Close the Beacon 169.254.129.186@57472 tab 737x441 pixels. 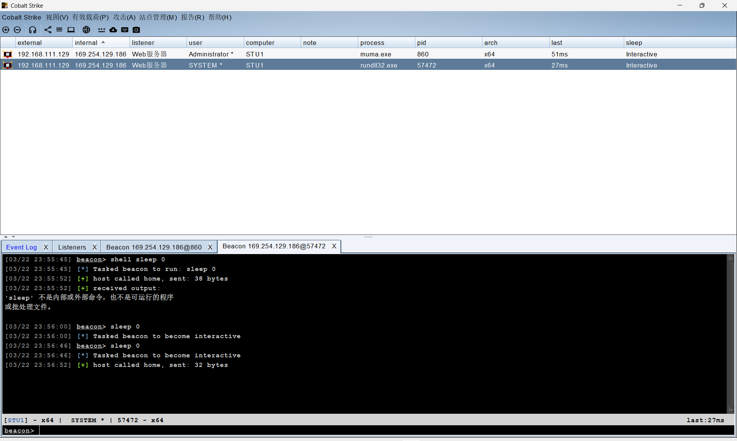click(x=334, y=246)
